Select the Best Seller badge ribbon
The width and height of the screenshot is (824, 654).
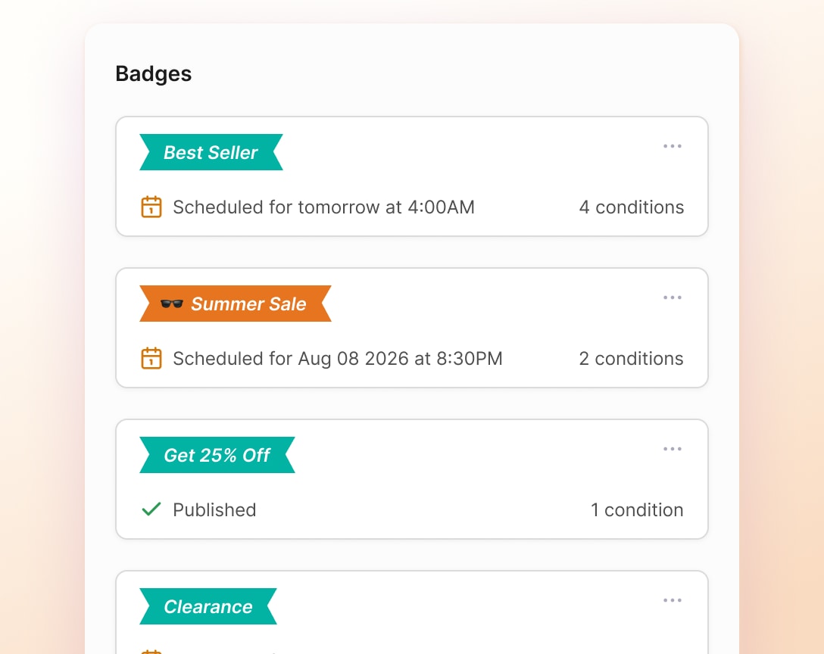pos(211,152)
